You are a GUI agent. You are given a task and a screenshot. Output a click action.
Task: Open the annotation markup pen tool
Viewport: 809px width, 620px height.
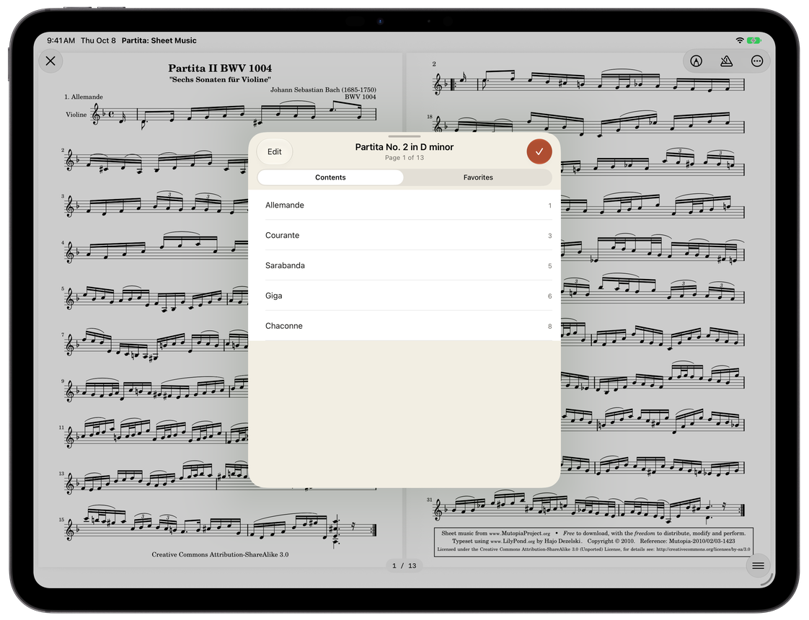pos(696,61)
